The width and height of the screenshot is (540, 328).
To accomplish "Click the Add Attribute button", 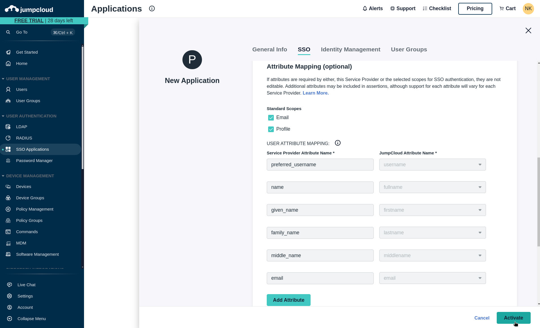I will pyautogui.click(x=288, y=300).
